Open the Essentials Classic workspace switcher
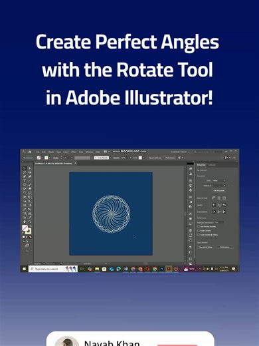This screenshot has width=259, height=346. coord(180,152)
